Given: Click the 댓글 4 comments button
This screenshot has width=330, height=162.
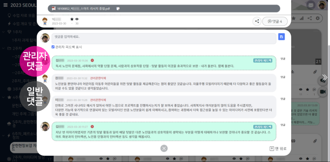Looking at the screenshot, I should click(x=275, y=21).
